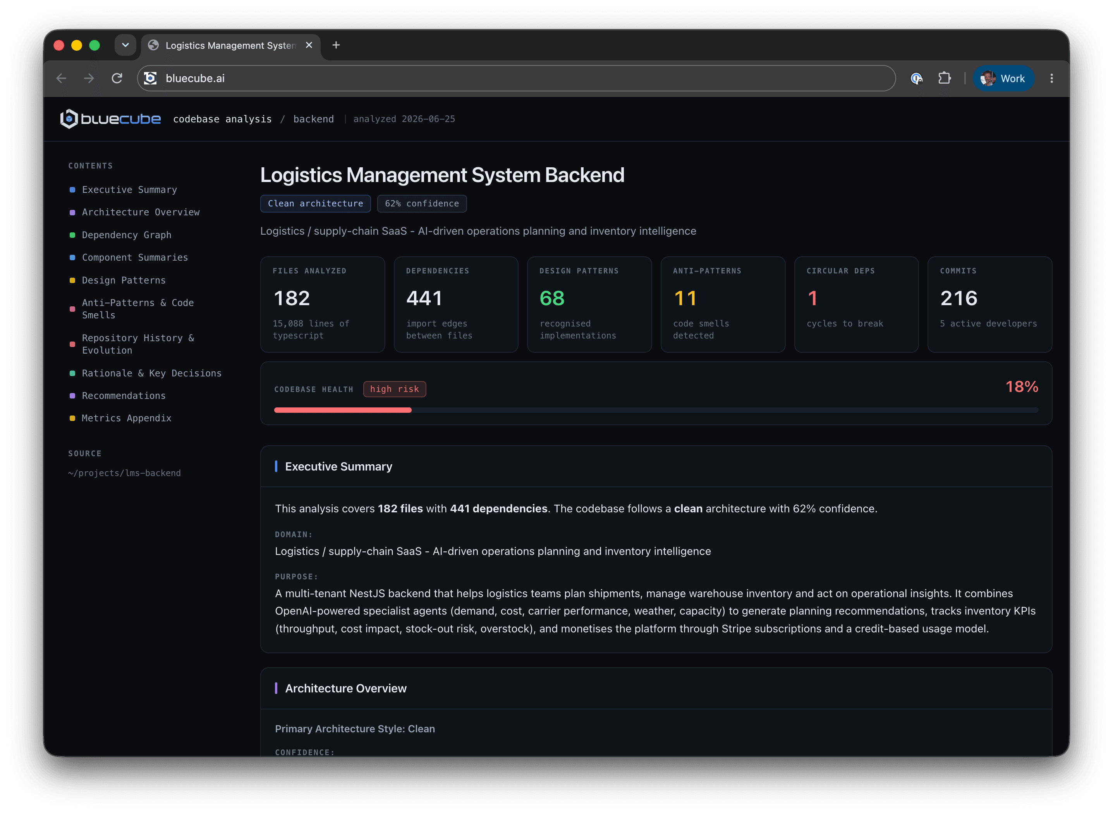Navigate to Component Summaries section

click(134, 258)
